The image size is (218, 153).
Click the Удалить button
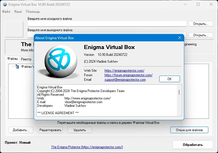[80, 130]
